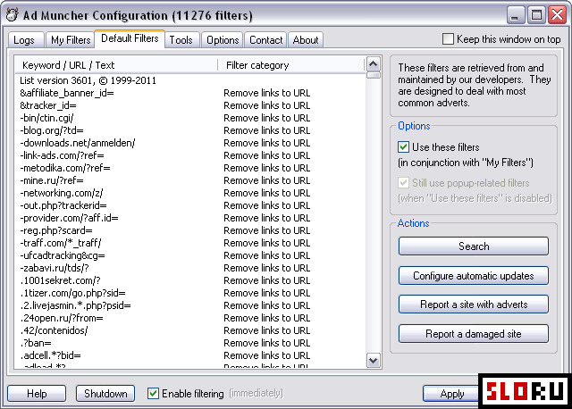Viewport: 572px width, 409px height.
Task: Open the Logs tab
Action: [x=26, y=39]
